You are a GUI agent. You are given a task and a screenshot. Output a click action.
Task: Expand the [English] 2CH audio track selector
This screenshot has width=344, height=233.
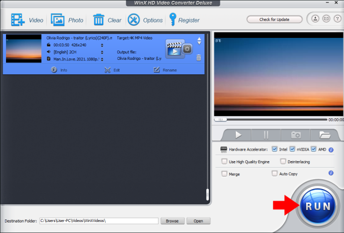[x=102, y=52]
